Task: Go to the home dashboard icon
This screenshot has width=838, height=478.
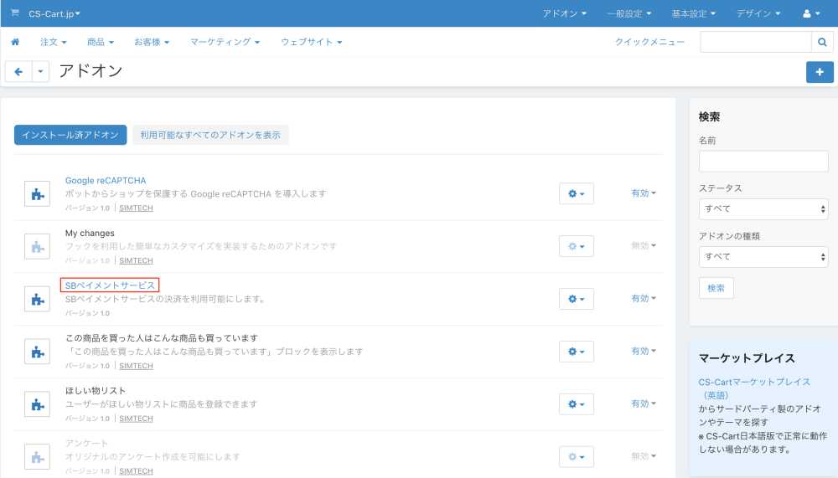Action: point(15,42)
